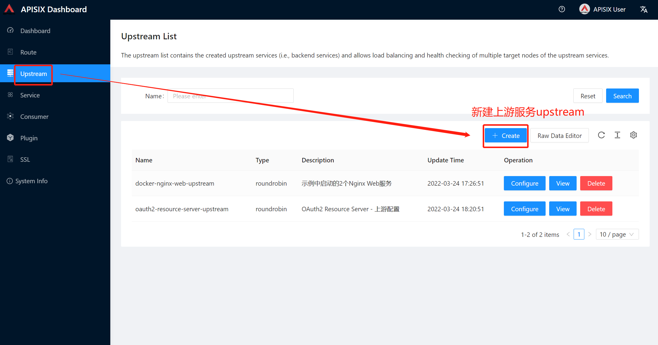The image size is (658, 345).
Task: Configure the oauth2-resource-server-upstream entry
Action: (x=524, y=209)
